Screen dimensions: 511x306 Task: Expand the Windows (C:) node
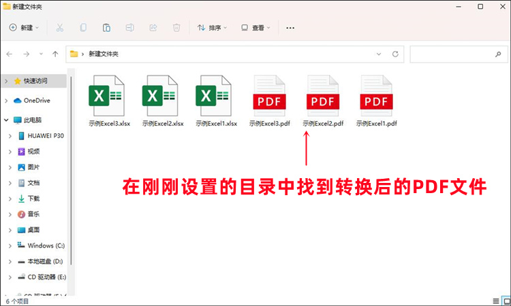10,245
